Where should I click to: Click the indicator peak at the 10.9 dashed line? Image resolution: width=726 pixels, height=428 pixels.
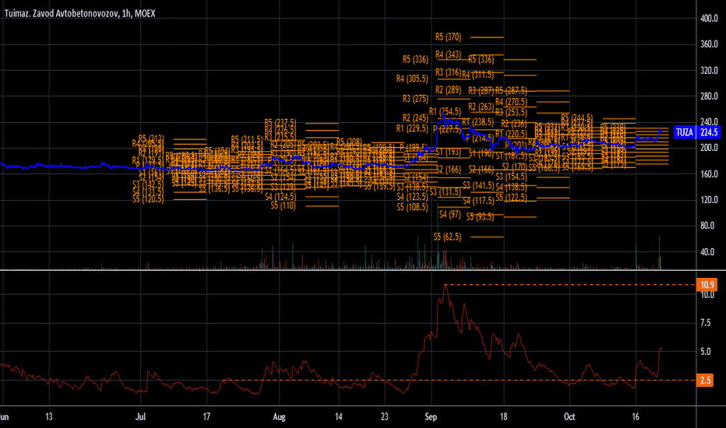click(445, 286)
